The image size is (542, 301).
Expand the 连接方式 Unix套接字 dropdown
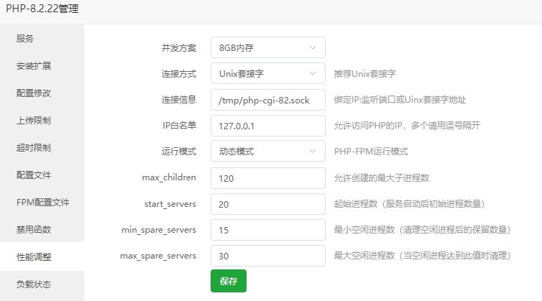tap(268, 73)
